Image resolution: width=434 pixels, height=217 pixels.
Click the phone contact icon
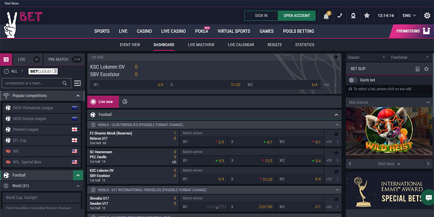click(339, 16)
